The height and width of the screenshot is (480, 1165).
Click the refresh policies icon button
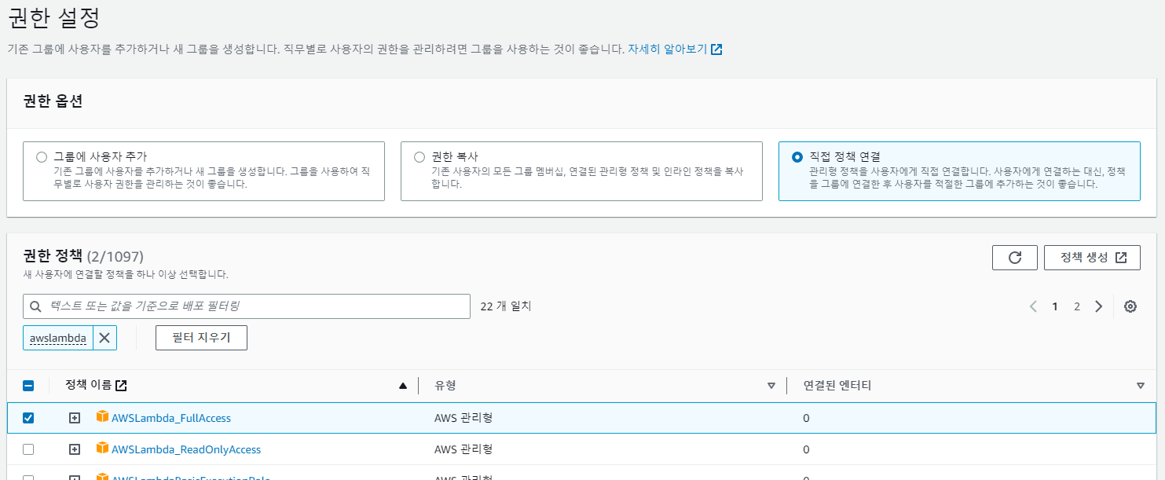coord(1014,258)
